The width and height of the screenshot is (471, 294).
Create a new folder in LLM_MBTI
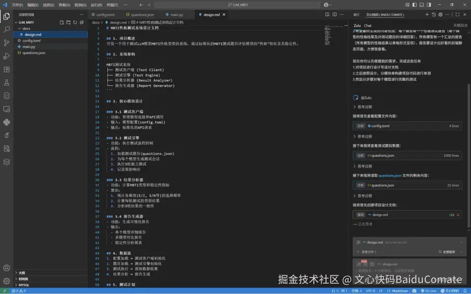click(68, 23)
